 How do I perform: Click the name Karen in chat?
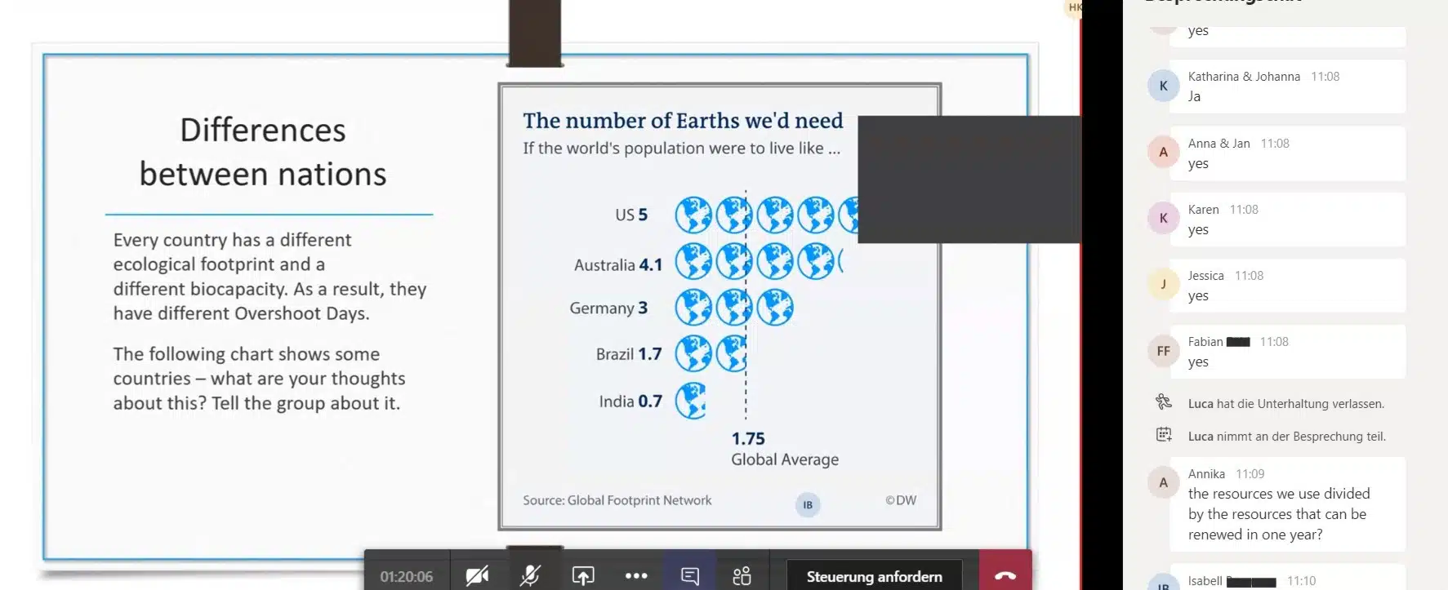[x=1203, y=210]
